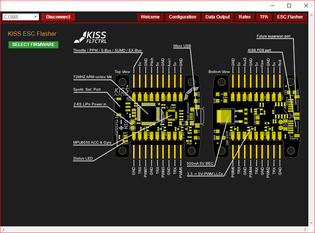The image size is (315, 233).
Task: Open the Rates tab
Action: click(x=244, y=17)
